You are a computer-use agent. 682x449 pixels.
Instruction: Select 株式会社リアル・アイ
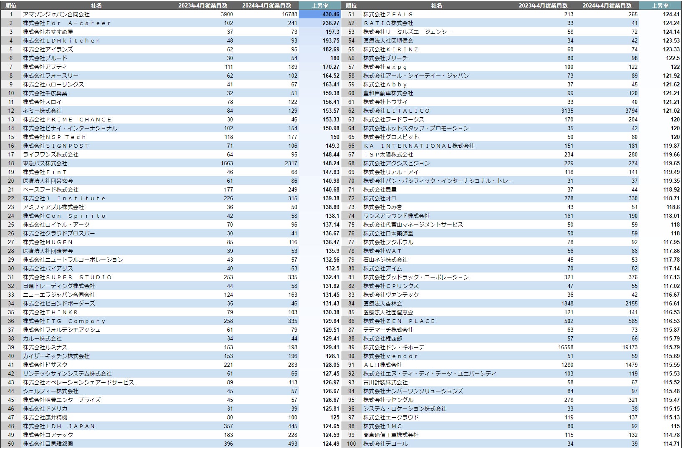[391, 172]
